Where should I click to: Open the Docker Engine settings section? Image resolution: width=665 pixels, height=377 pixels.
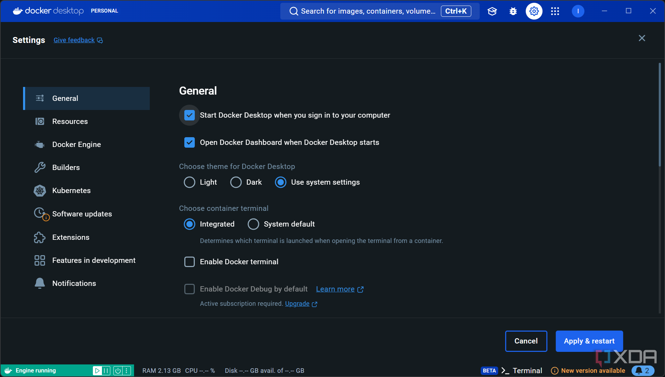[87, 145]
